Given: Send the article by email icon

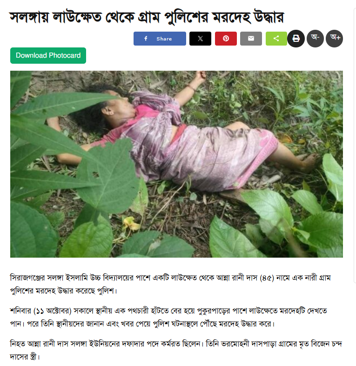Looking at the screenshot, I should (251, 39).
